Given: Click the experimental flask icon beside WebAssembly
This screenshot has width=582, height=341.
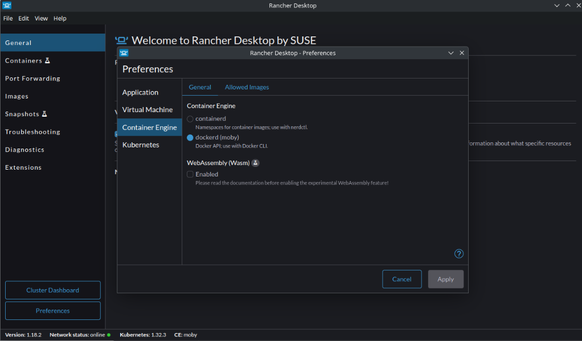Looking at the screenshot, I should tap(256, 163).
